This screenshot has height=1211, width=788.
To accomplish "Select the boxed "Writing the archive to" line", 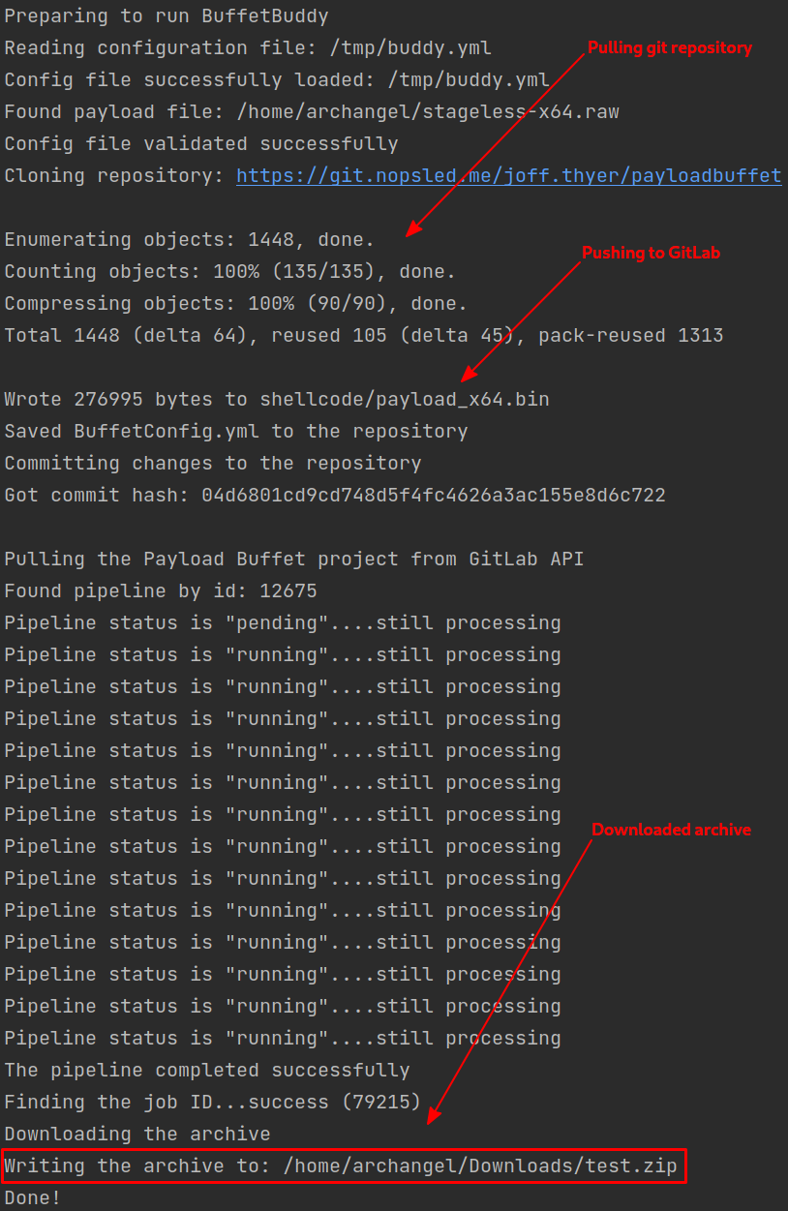I will [345, 1166].
